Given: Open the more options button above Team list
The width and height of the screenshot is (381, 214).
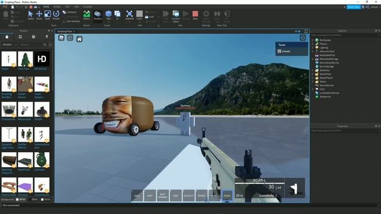Looking at the screenshot, I should pos(303,38).
